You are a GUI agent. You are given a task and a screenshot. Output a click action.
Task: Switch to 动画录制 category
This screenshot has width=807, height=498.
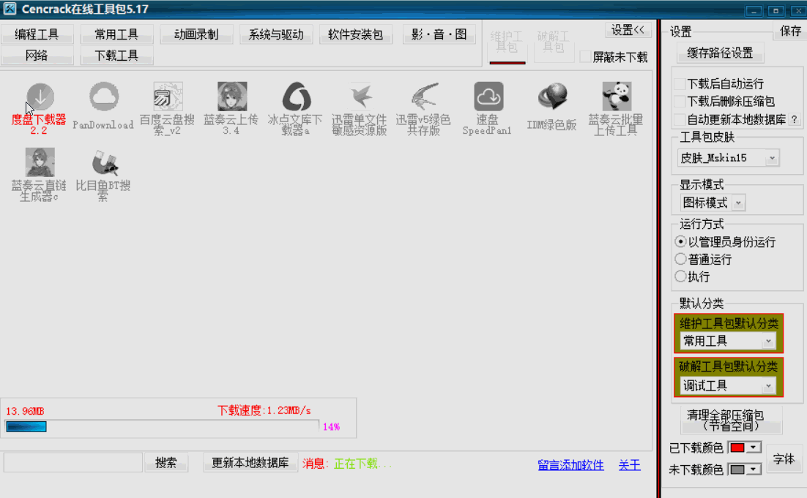[x=196, y=34]
